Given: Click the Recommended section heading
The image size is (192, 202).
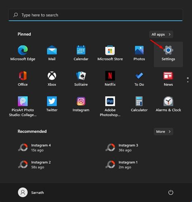Looking at the screenshot, I should click(x=32, y=131).
